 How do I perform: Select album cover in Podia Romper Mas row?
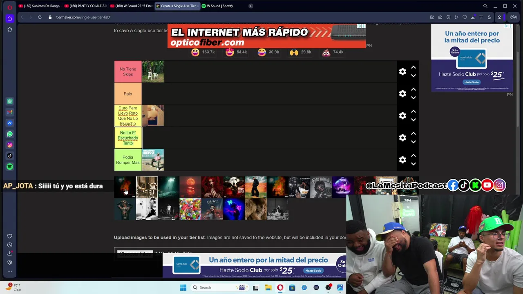click(153, 160)
